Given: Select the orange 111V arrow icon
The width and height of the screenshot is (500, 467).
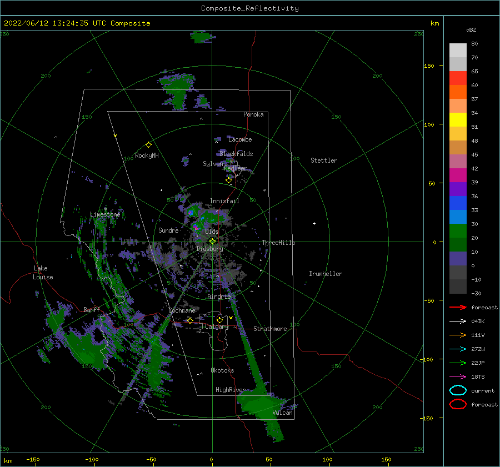Looking at the screenshot, I should point(458,335).
